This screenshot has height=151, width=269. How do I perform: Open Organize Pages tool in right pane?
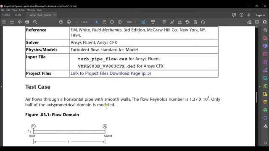tap(265, 54)
